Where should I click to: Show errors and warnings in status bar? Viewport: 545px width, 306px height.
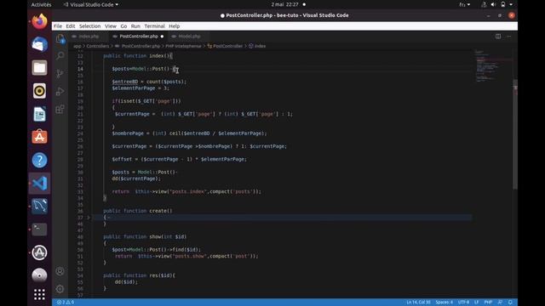66,303
